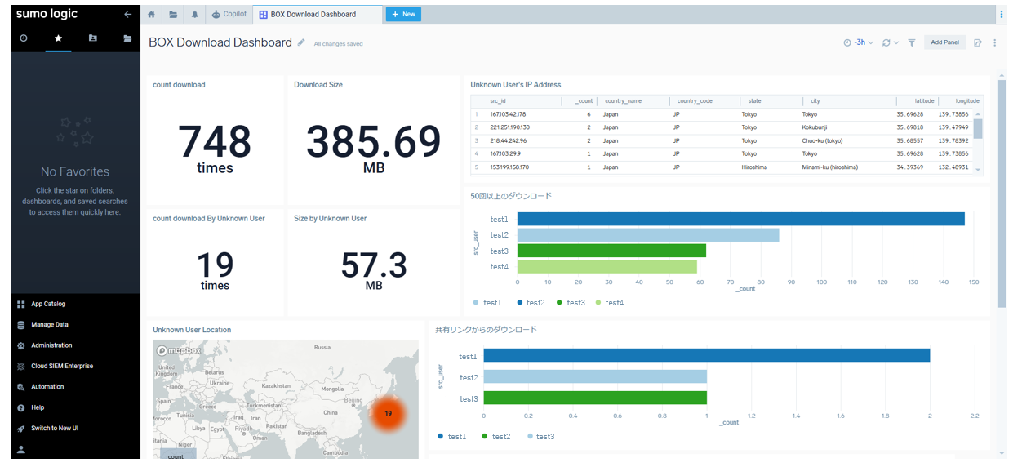Click the 57.3 MB value
Screen dimensions: 1022x476
click(374, 271)
